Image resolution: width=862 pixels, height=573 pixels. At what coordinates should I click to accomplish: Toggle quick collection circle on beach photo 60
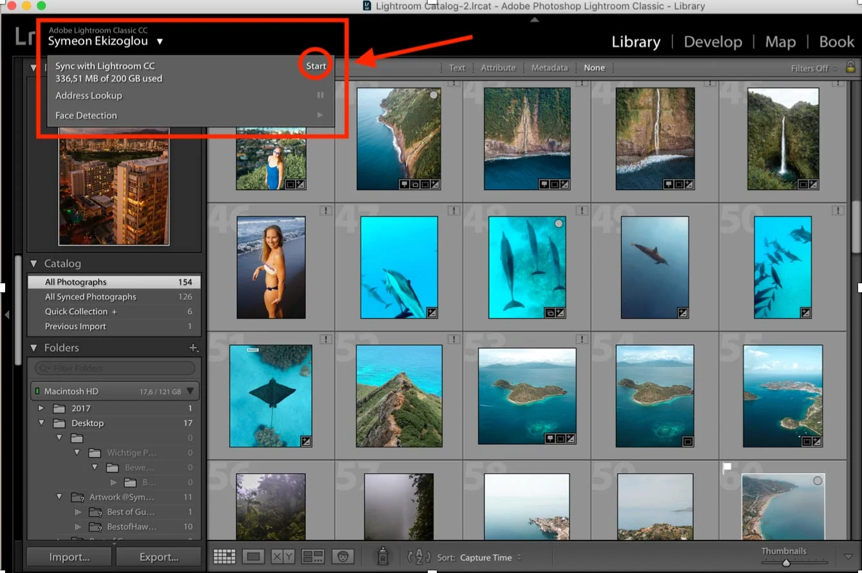point(818,481)
